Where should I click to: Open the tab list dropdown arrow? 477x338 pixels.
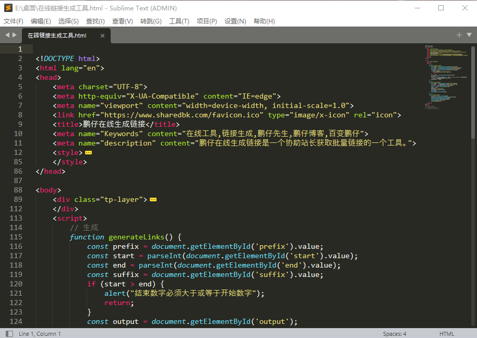(x=469, y=35)
